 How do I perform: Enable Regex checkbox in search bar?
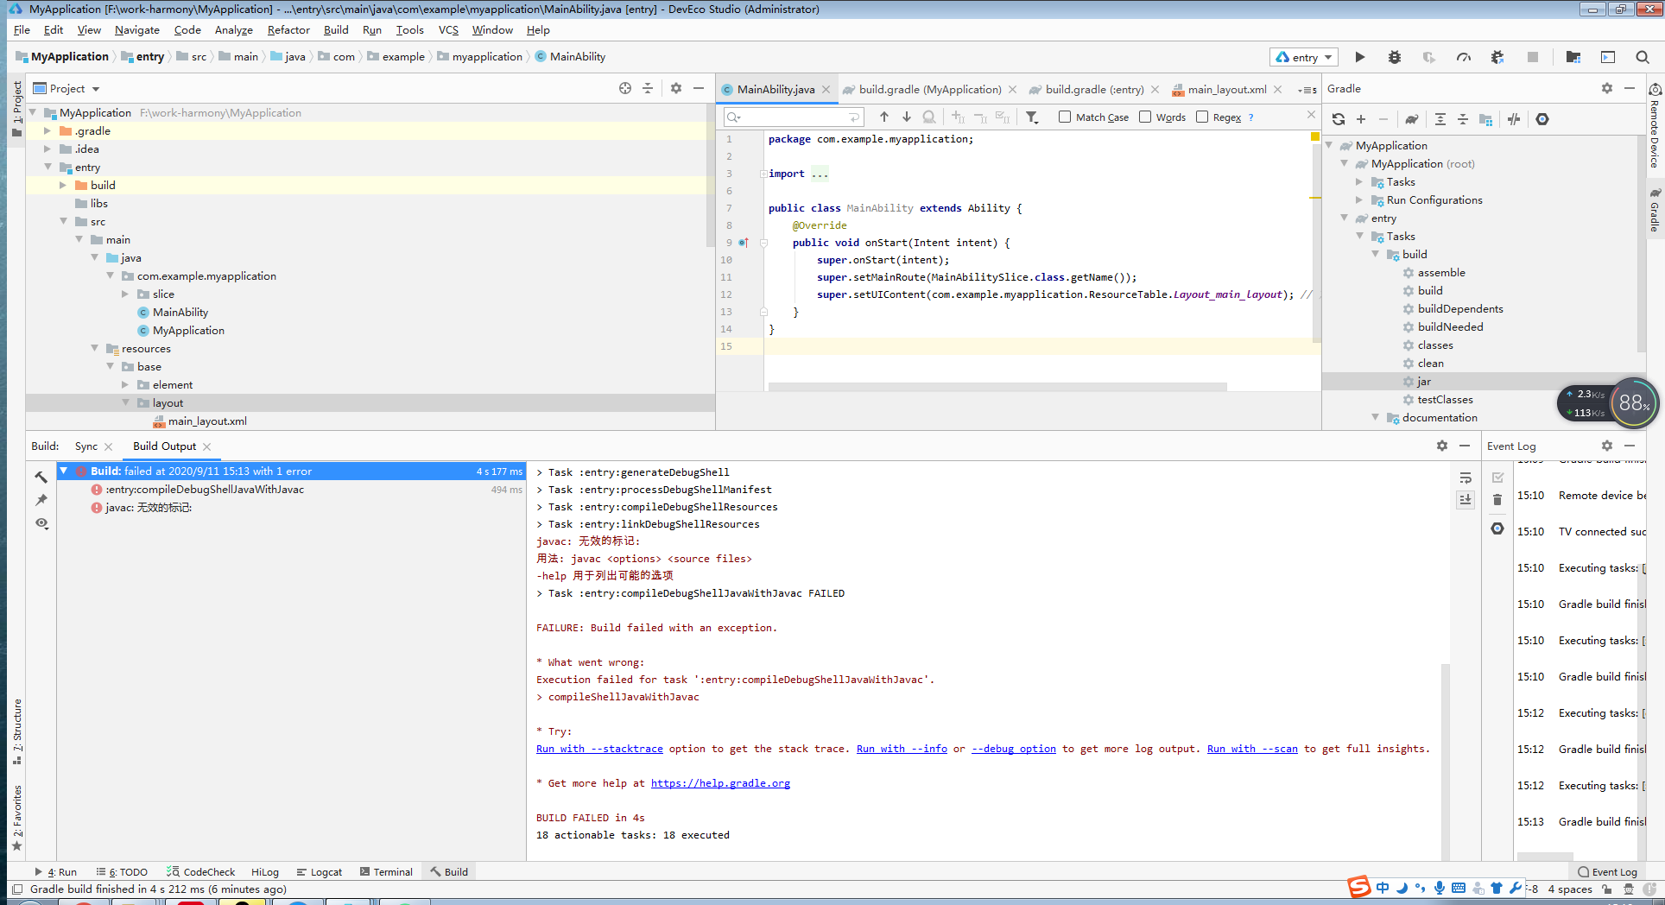click(1202, 117)
